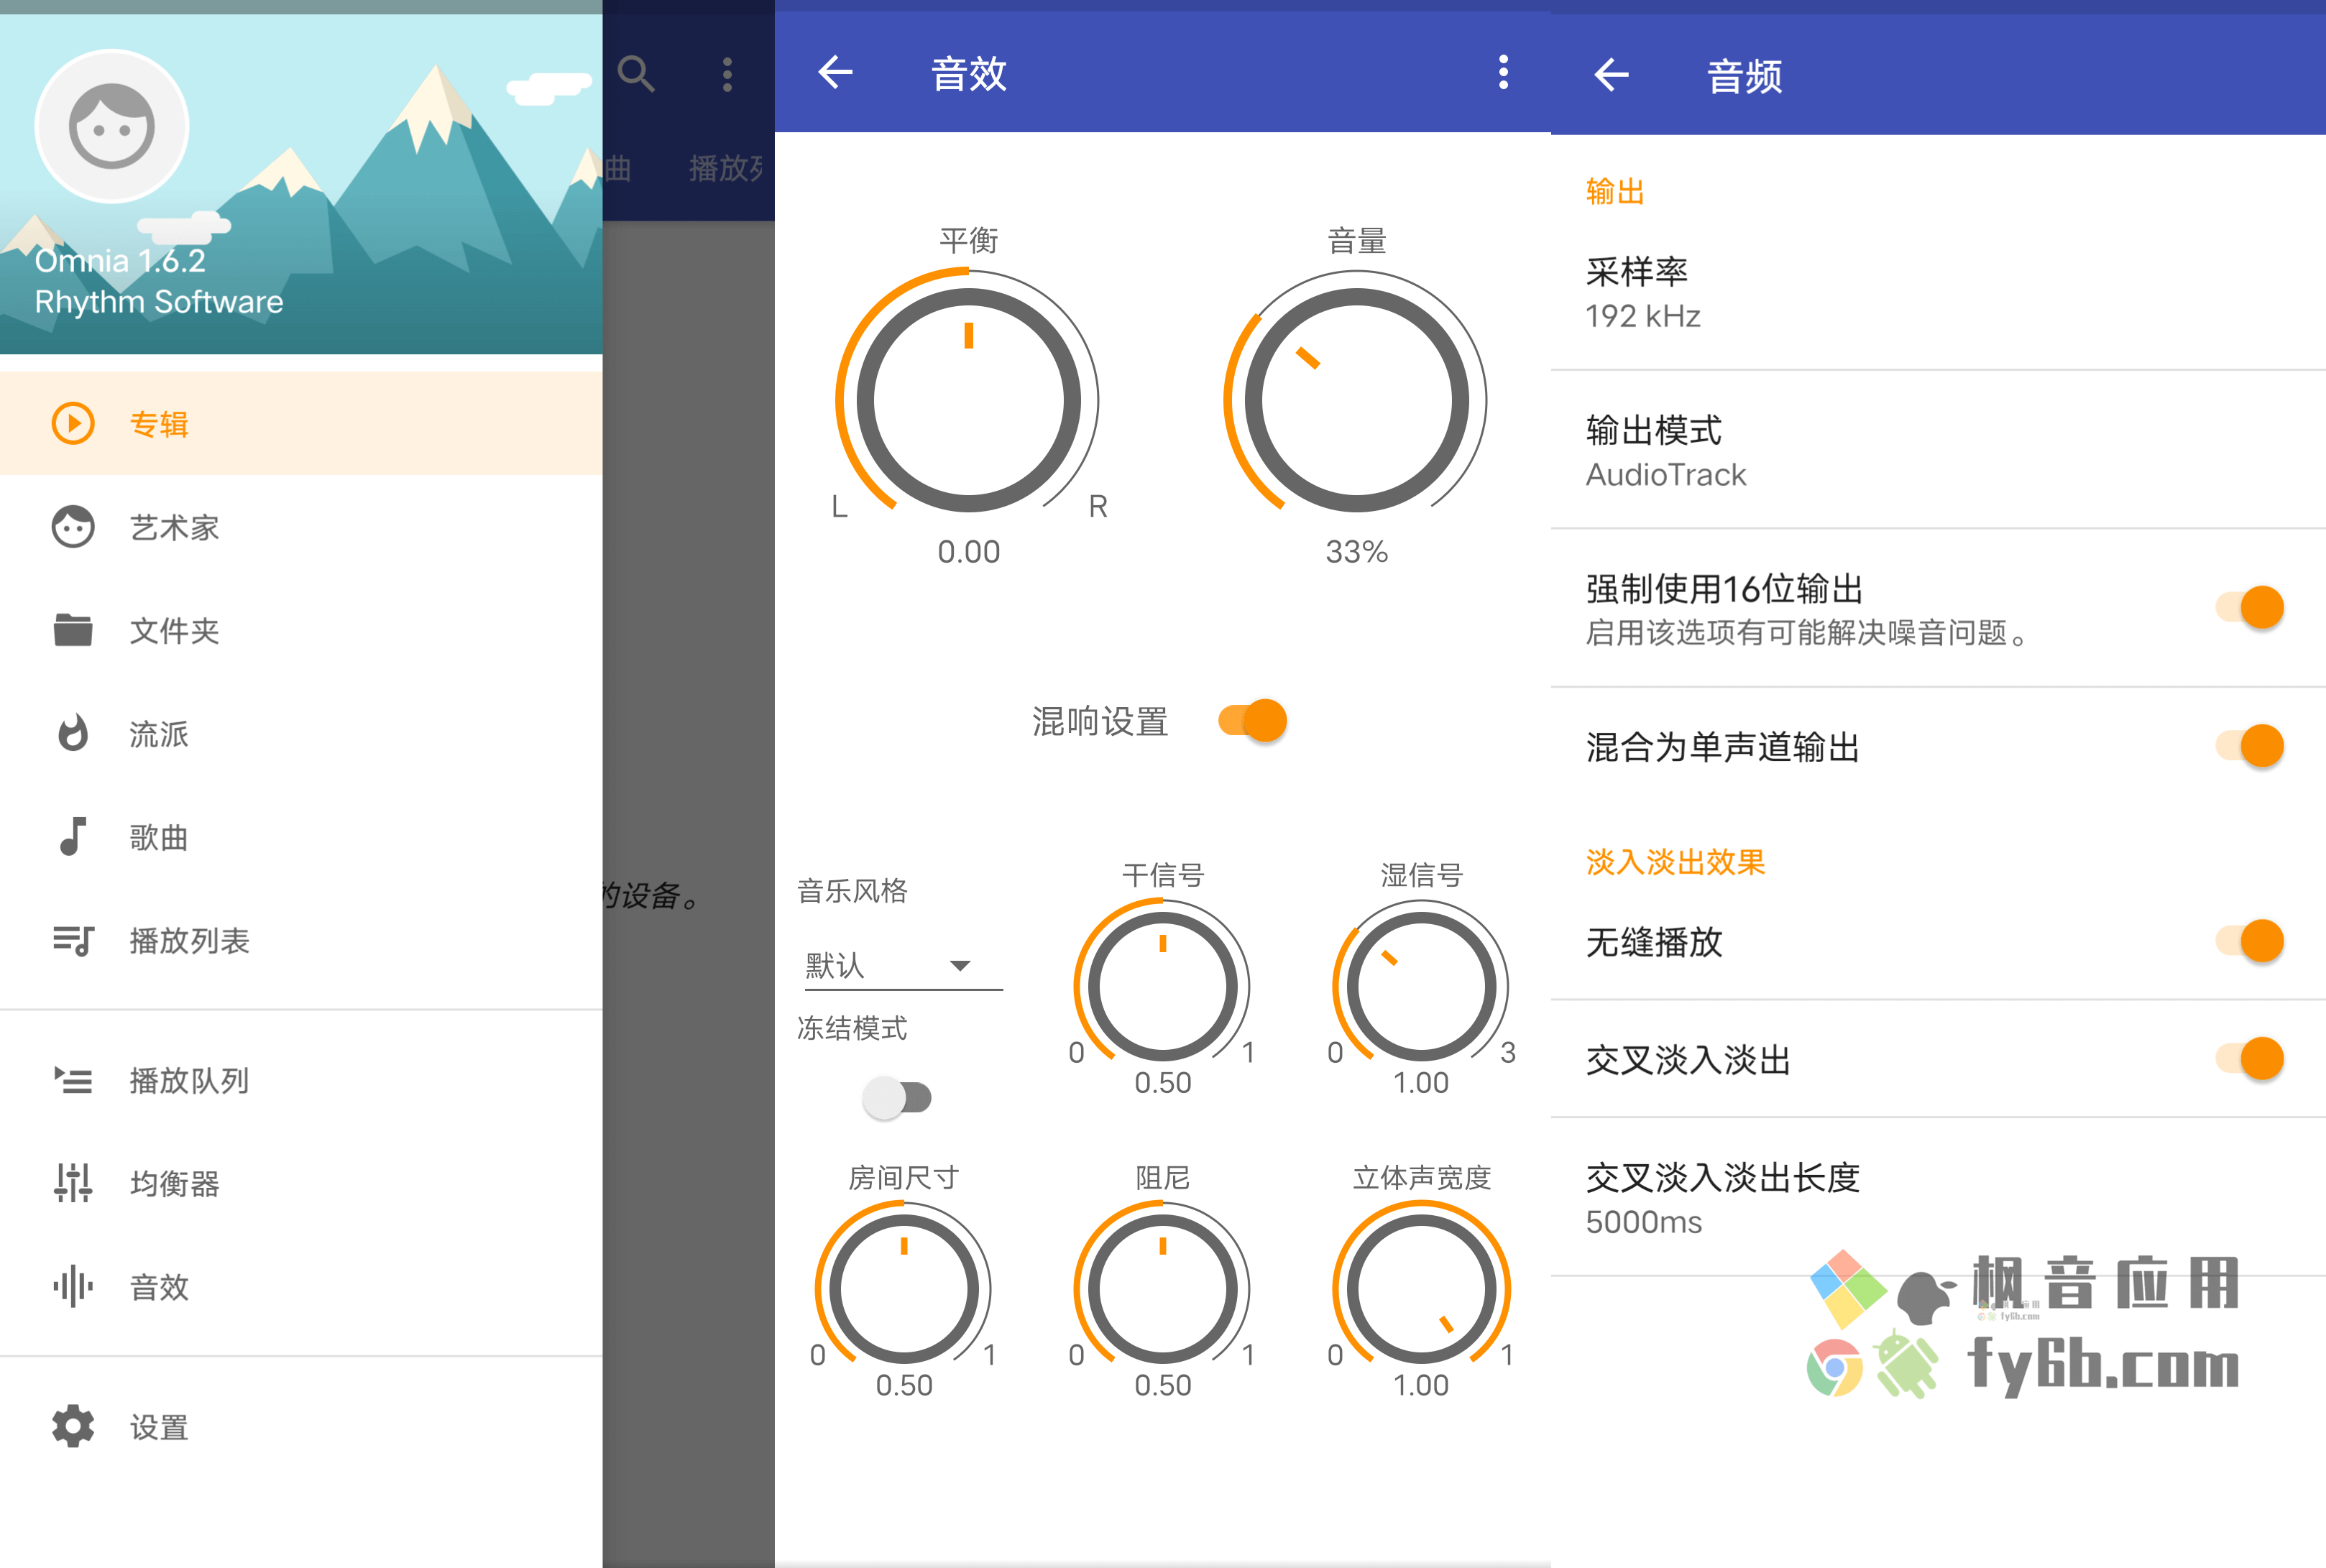Toggle 无缝播放 gapless switch
2326x1568 pixels.
pos(2250,941)
